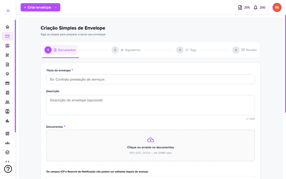Open the ID badge icon in sidebar
This screenshot has width=286, height=179.
(7, 111)
